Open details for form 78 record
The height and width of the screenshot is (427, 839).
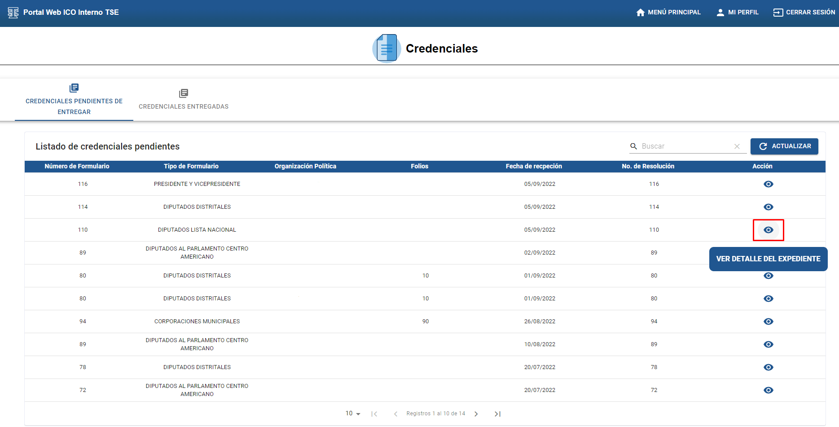(x=768, y=367)
